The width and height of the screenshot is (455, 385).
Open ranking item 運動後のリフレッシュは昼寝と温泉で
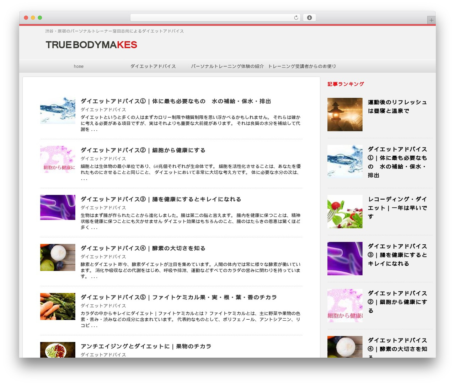tap(397, 107)
